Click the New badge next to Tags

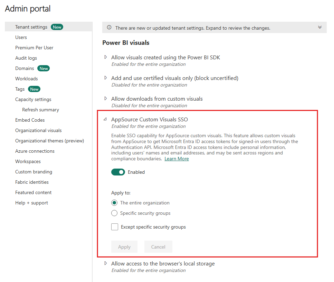point(34,89)
